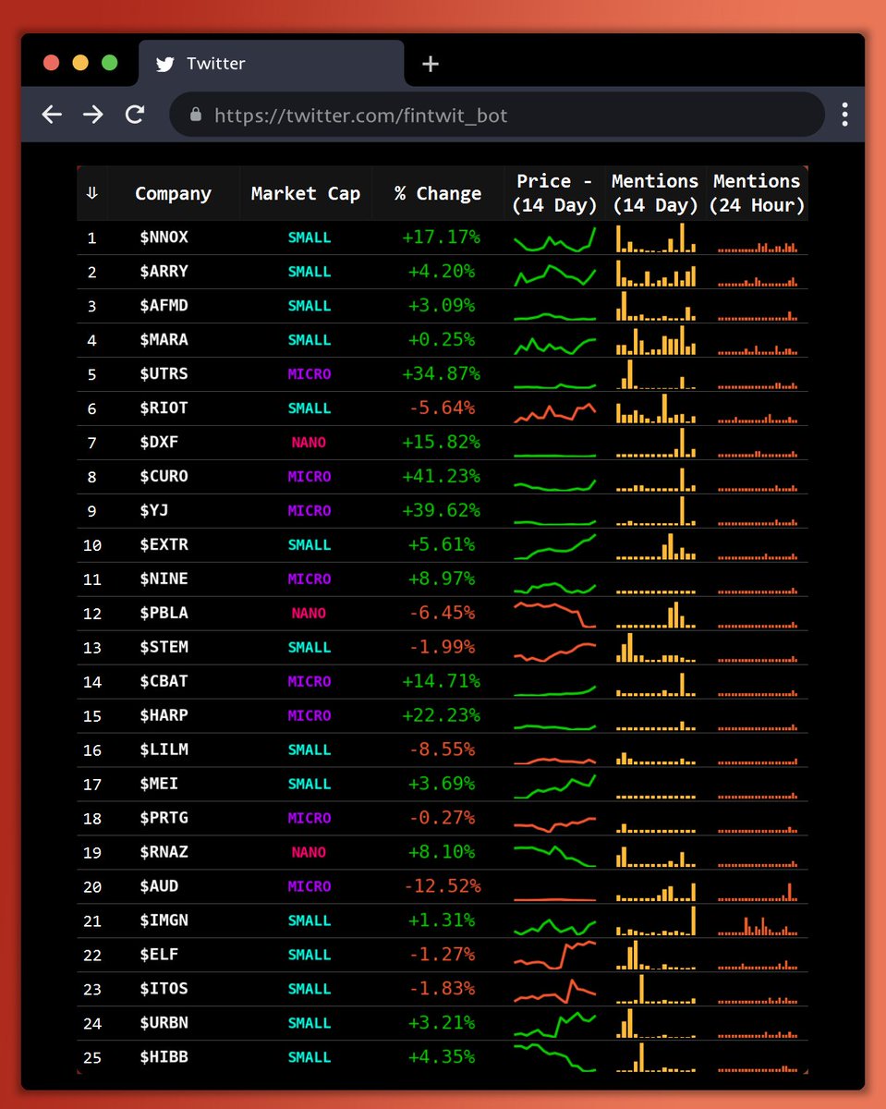This screenshot has width=886, height=1109.
Task: Select the Twitter browser tab
Action: click(x=272, y=64)
